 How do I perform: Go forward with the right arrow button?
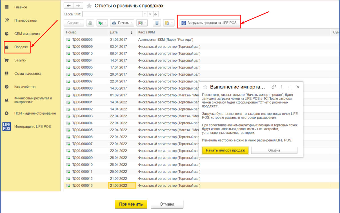pos(78,6)
